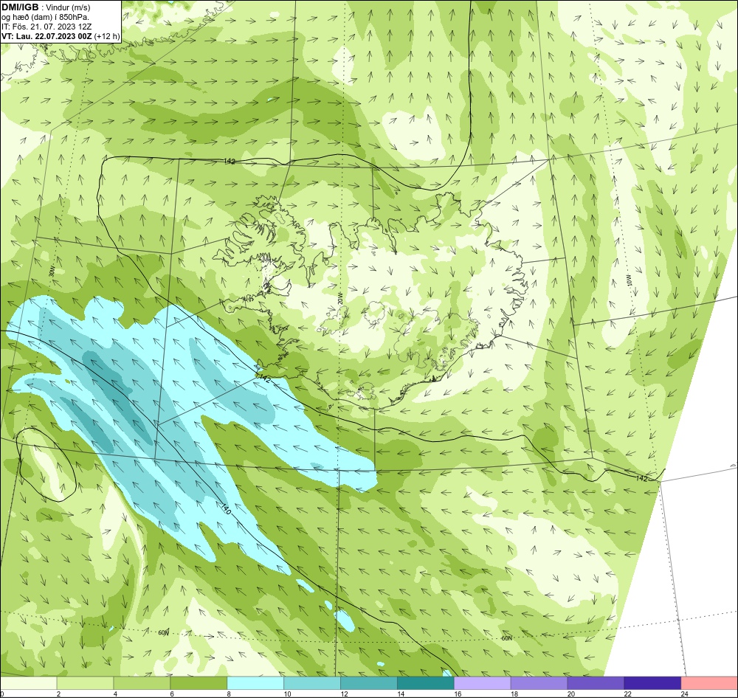Select the 18–20 m/s purple legend swatch
Screen dimensions: 738x698
coord(539,683)
